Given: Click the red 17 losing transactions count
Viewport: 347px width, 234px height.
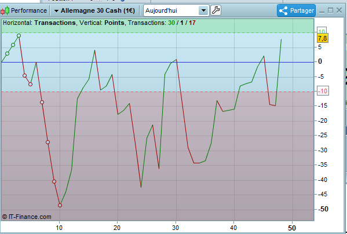Looking at the screenshot, I should (x=192, y=23).
